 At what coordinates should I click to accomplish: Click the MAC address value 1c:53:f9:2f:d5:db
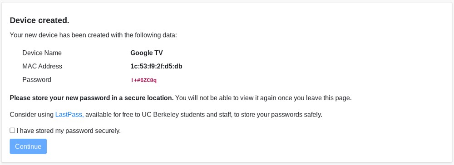[156, 66]
